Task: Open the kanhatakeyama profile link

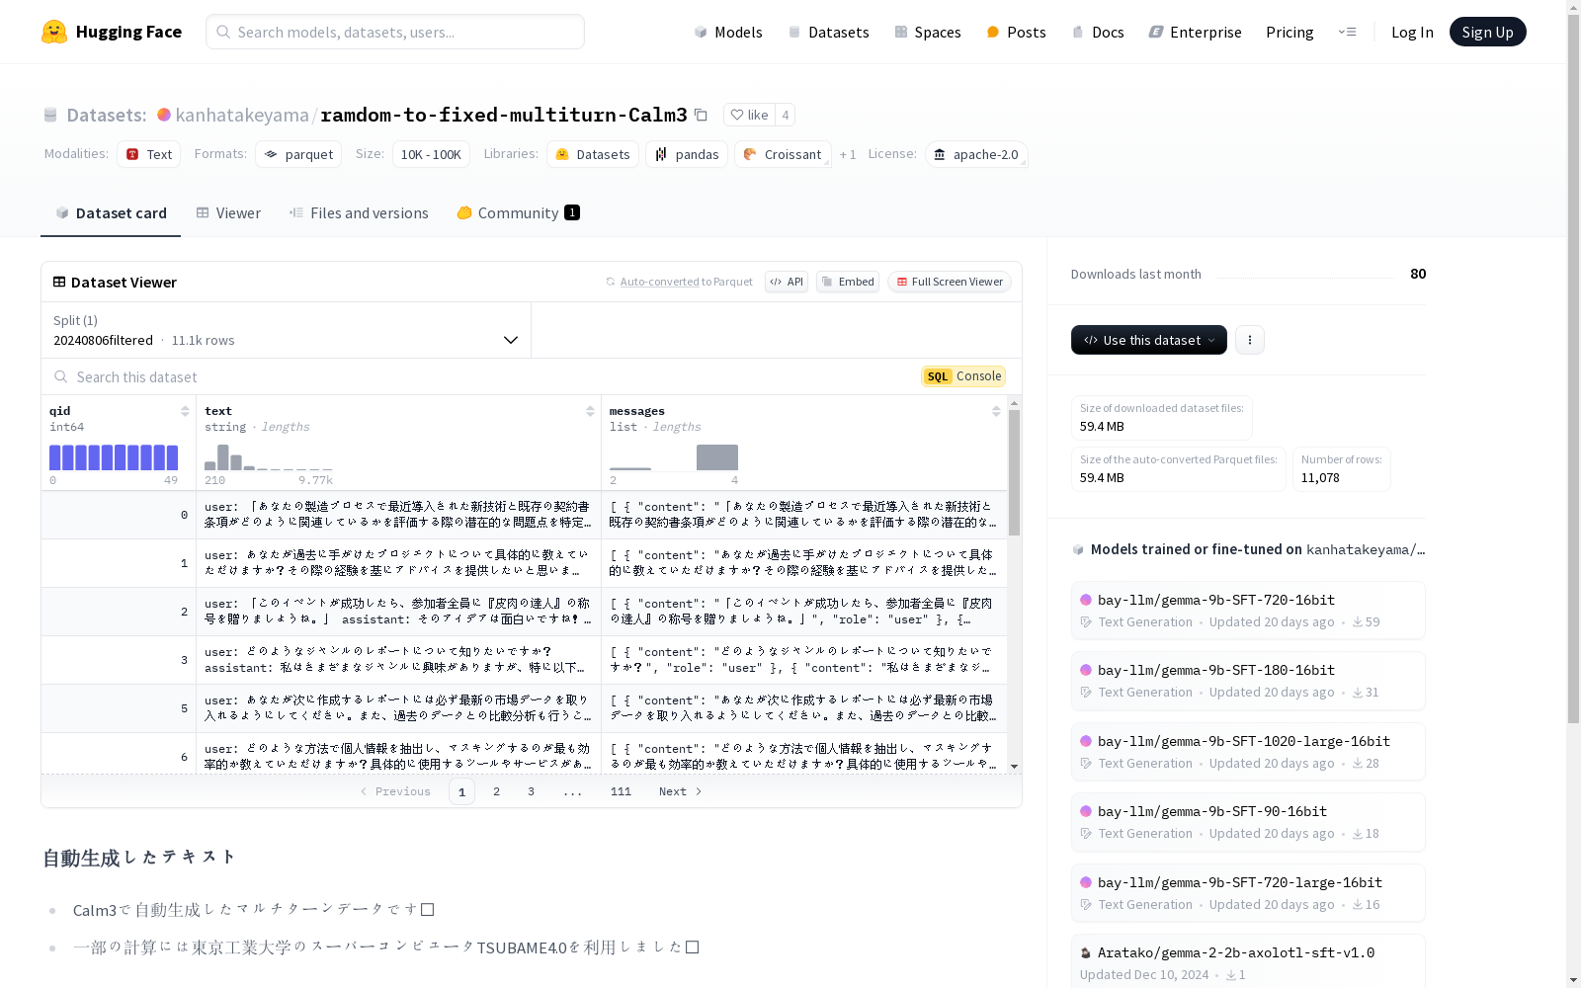Action: point(242,115)
